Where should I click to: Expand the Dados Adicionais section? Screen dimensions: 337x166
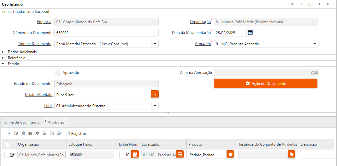[22, 52]
